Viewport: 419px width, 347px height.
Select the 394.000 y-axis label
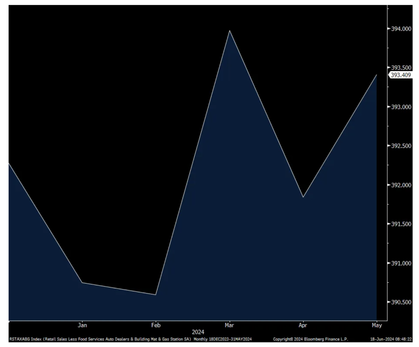pyautogui.click(x=401, y=29)
